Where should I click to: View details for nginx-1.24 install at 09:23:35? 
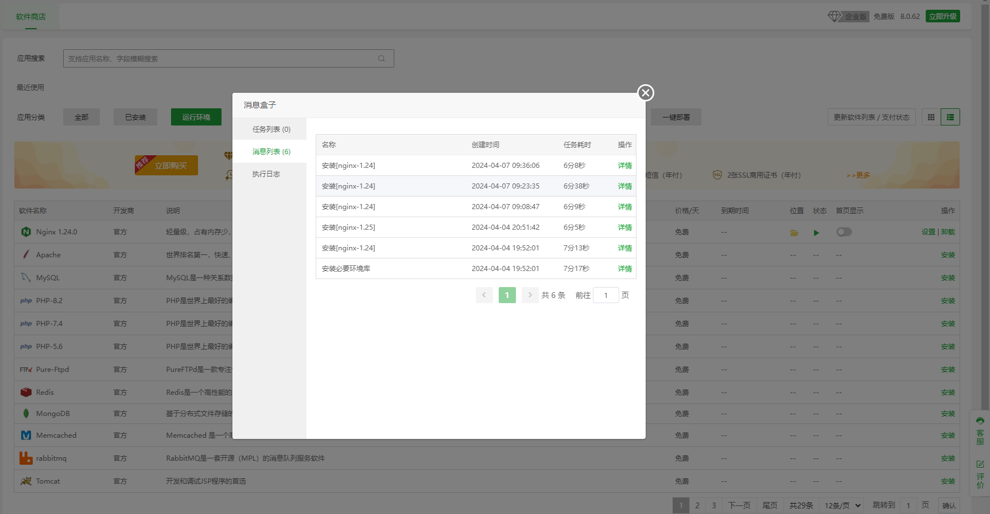624,186
